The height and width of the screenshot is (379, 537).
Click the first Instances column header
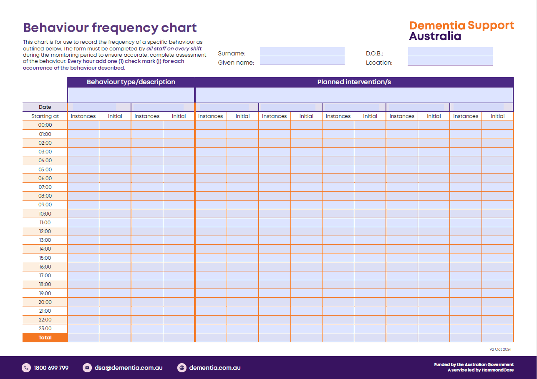(x=83, y=116)
